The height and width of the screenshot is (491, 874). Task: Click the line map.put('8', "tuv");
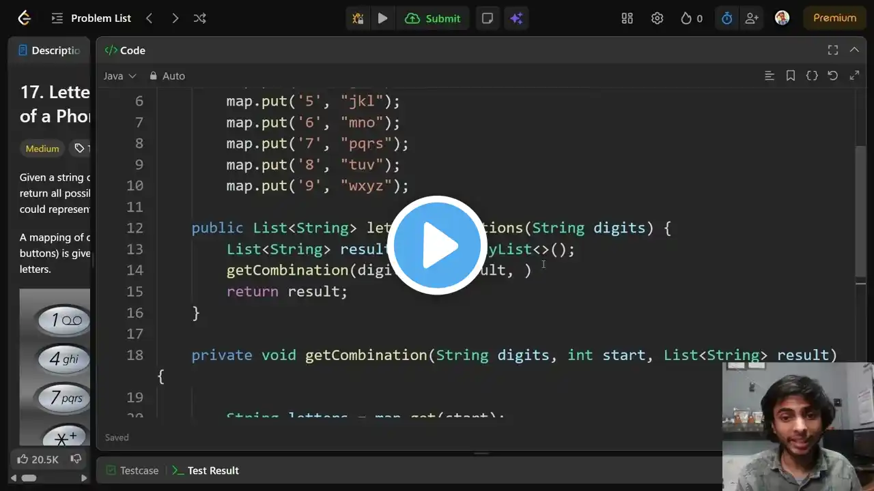pos(313,165)
